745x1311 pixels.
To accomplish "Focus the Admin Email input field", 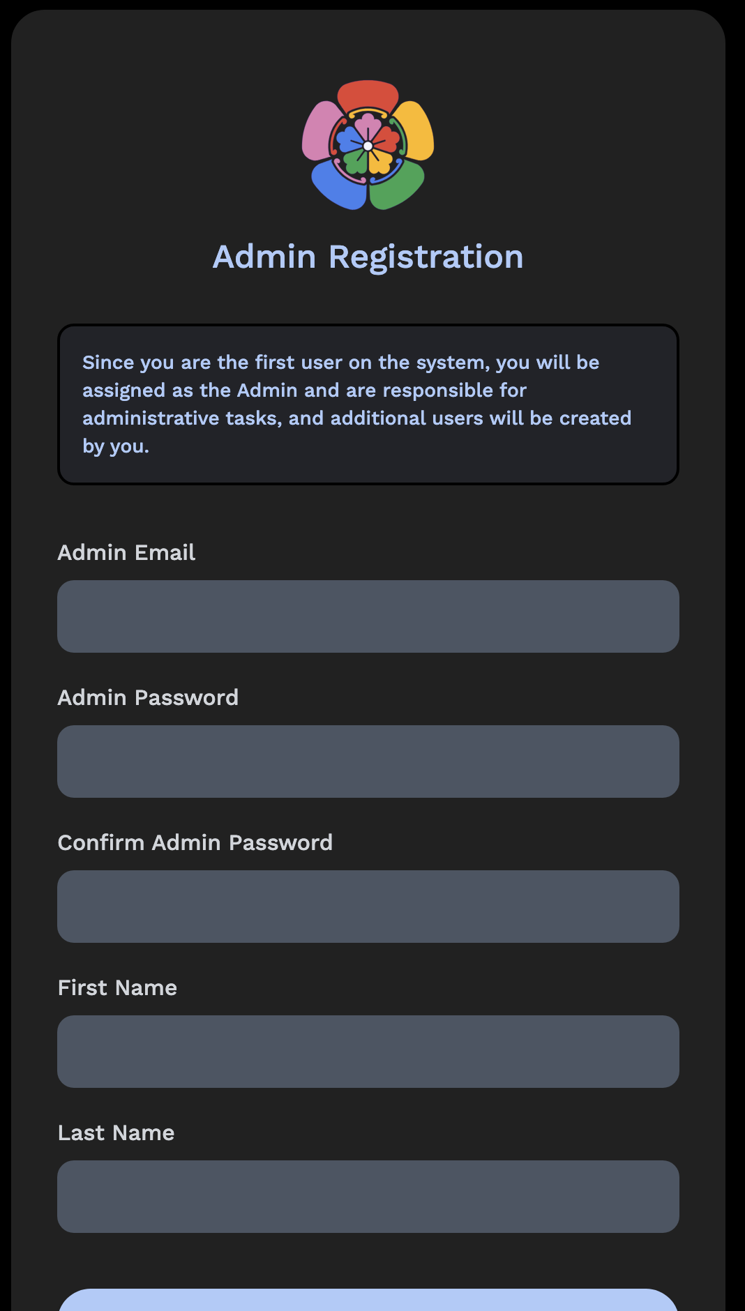I will pos(368,616).
